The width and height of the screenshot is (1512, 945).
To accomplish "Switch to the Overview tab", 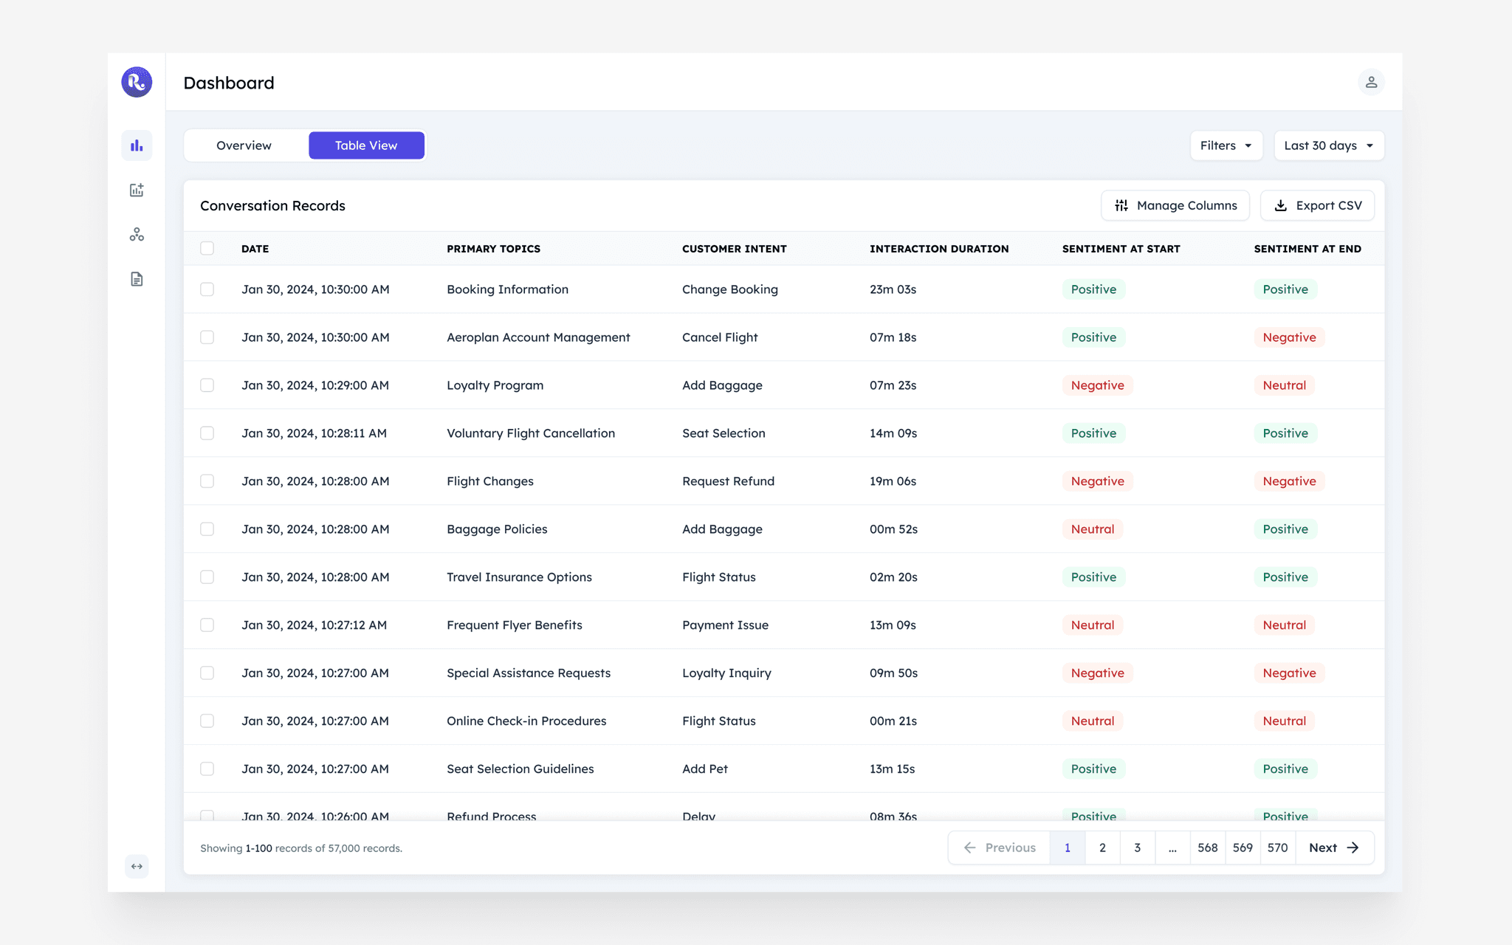I will pos(244,145).
